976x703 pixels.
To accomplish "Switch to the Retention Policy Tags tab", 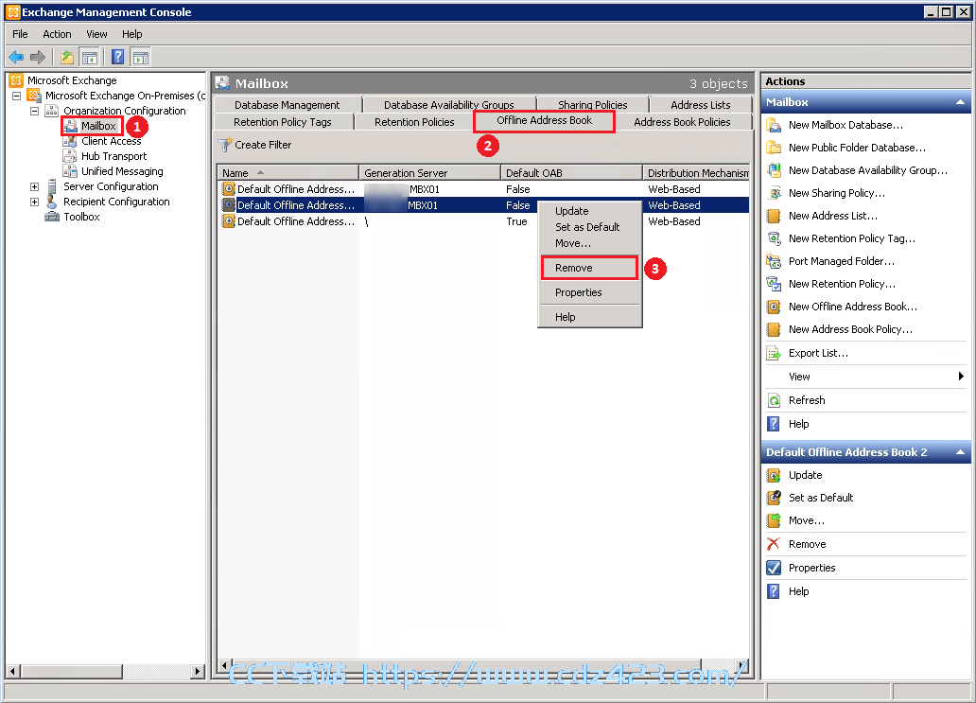I will pos(283,122).
